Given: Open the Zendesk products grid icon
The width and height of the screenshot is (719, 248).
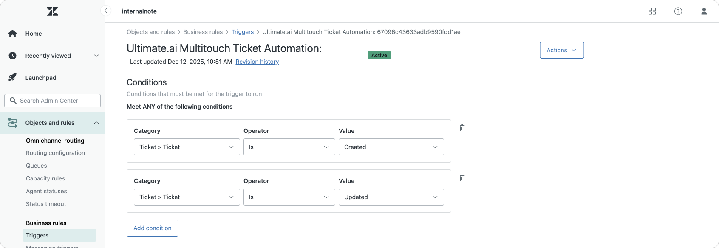Looking at the screenshot, I should 652,11.
